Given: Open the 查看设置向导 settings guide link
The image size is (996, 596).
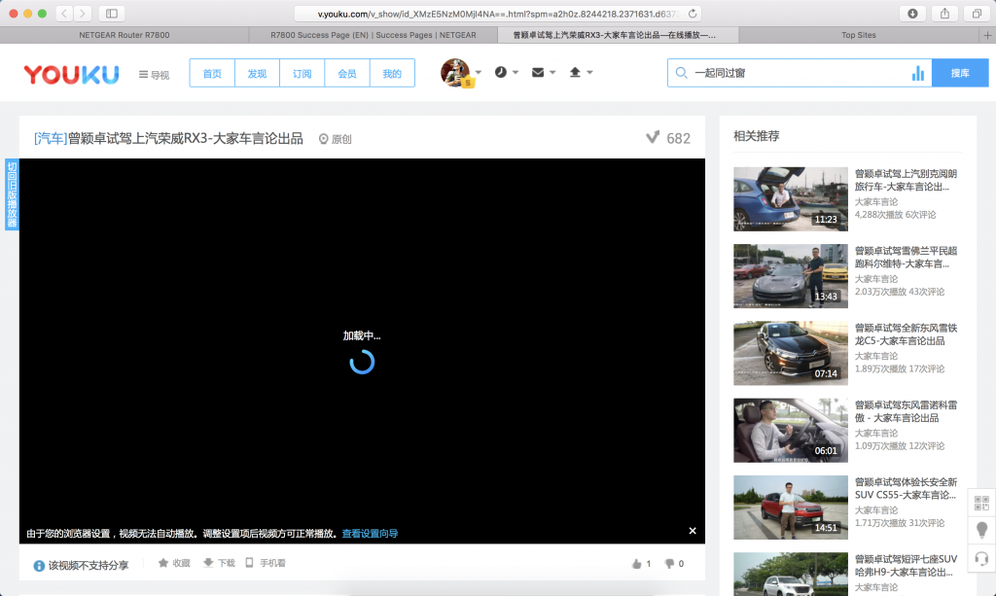Looking at the screenshot, I should [x=370, y=534].
